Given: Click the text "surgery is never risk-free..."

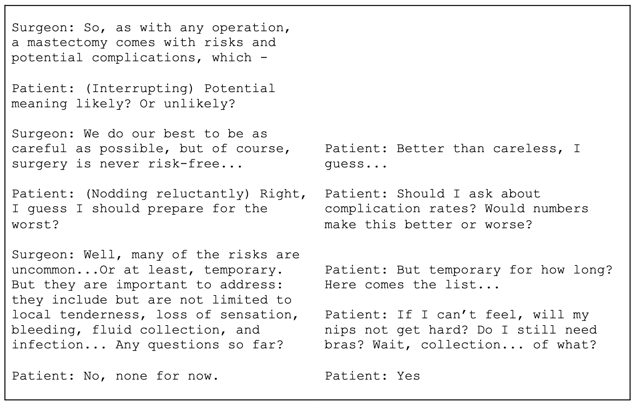Looking at the screenshot, I should pos(127,164).
